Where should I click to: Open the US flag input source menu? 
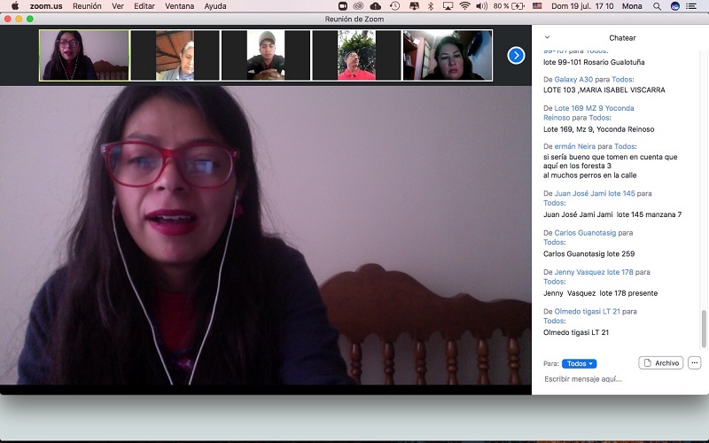[x=537, y=6]
